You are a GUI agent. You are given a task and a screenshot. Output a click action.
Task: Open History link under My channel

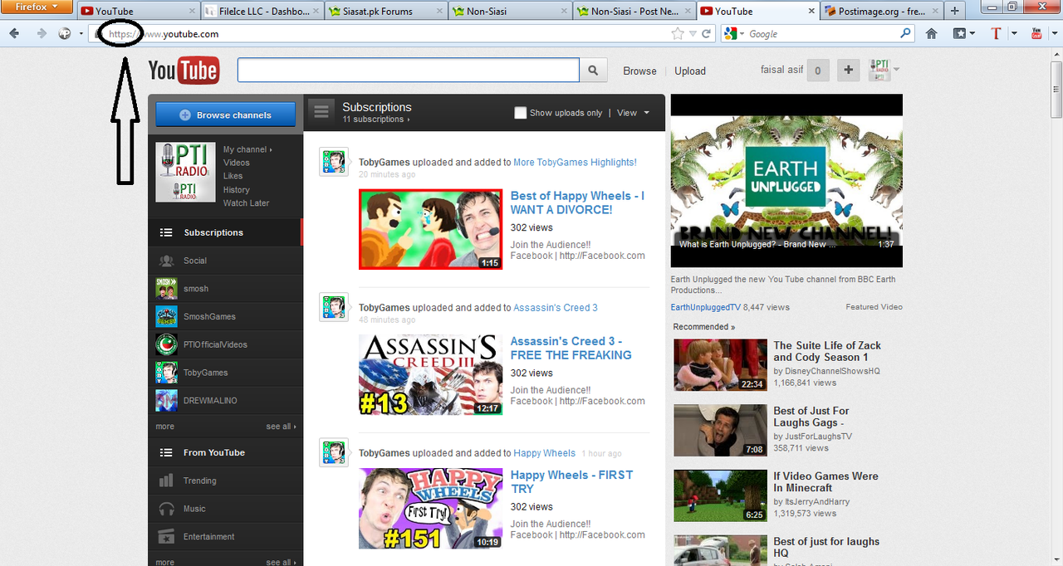(236, 190)
